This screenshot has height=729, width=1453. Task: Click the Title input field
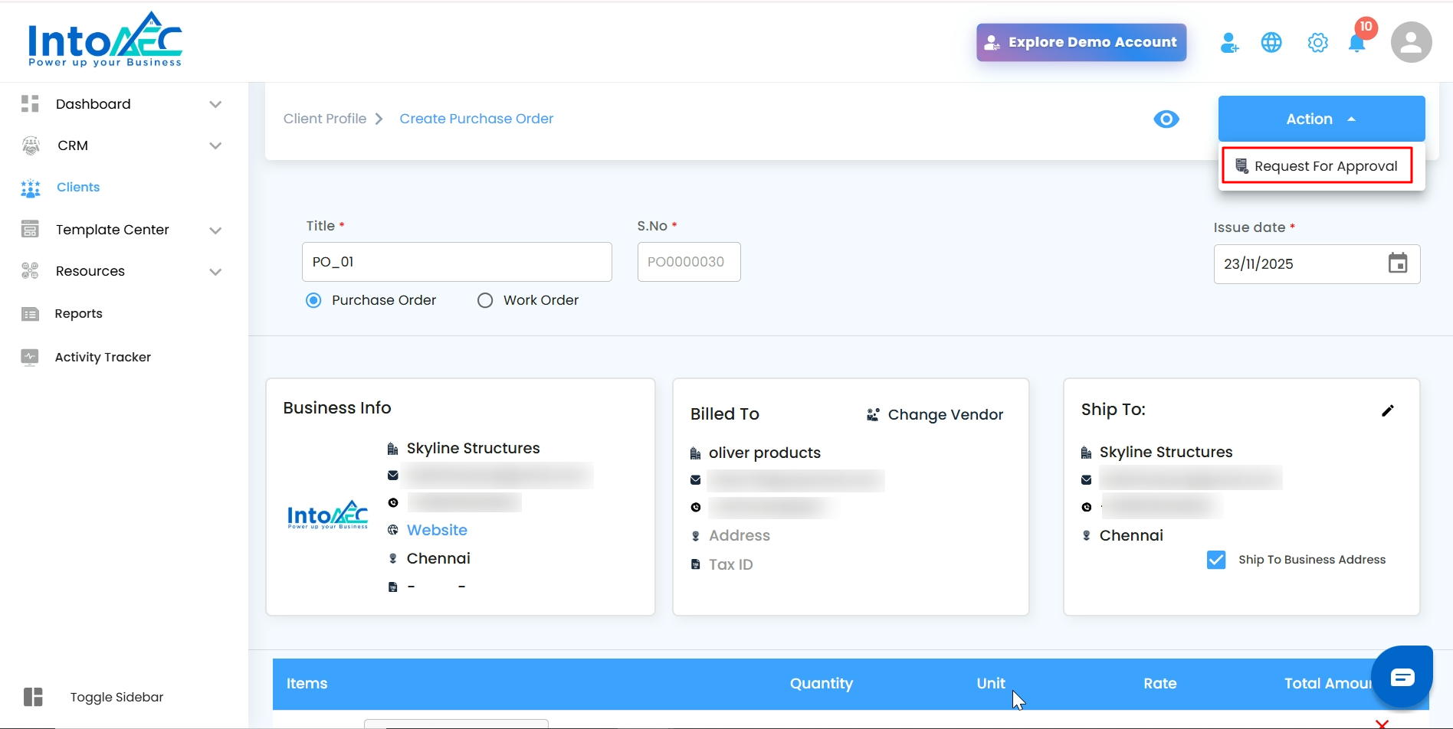pyautogui.click(x=457, y=262)
